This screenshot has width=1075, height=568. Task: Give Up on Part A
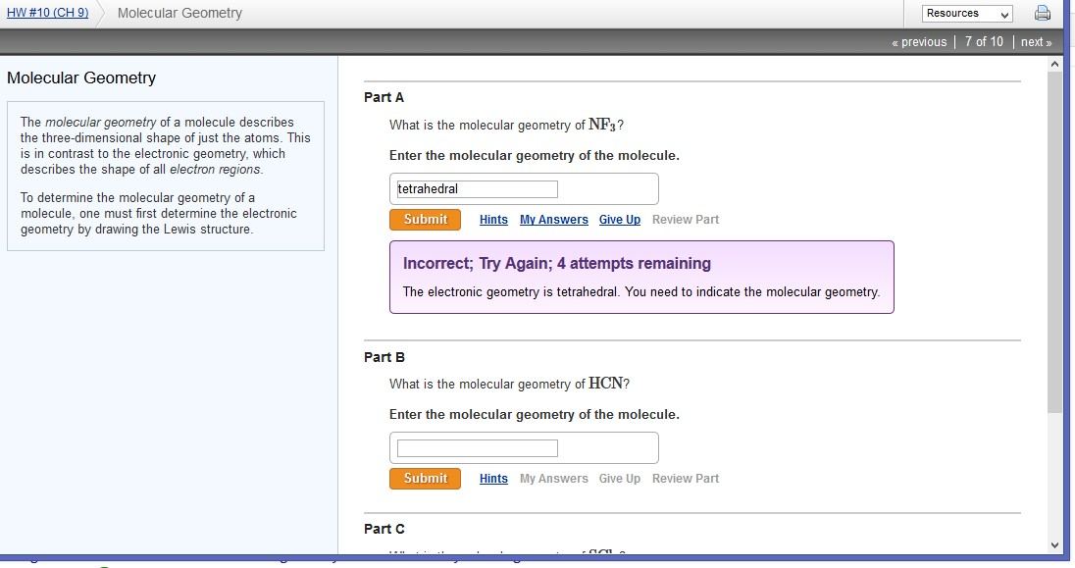[x=619, y=220]
